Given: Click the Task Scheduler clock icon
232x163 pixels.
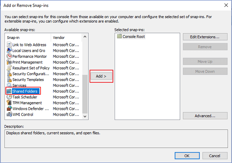Looking at the screenshot, I should pos(9,97).
